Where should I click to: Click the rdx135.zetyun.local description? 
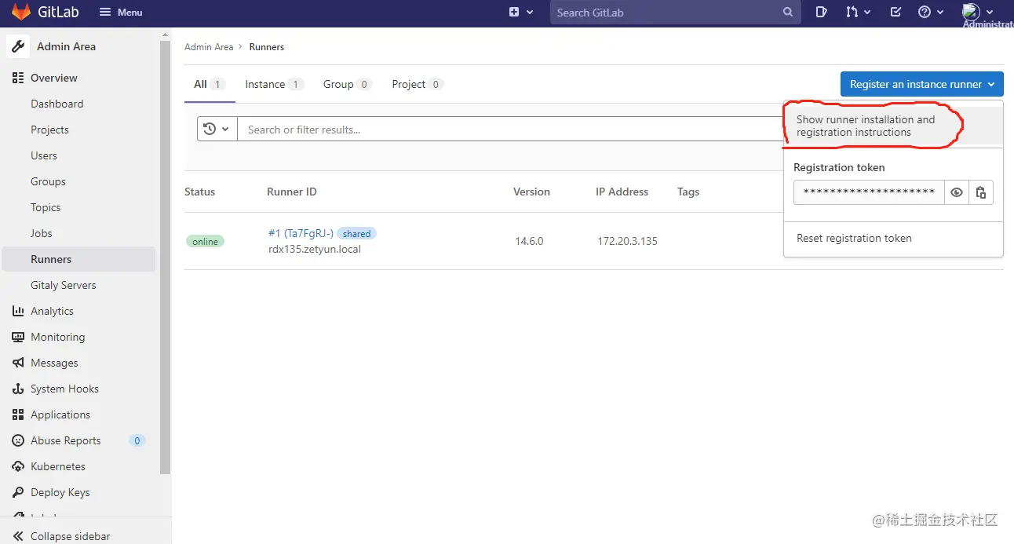(x=315, y=249)
